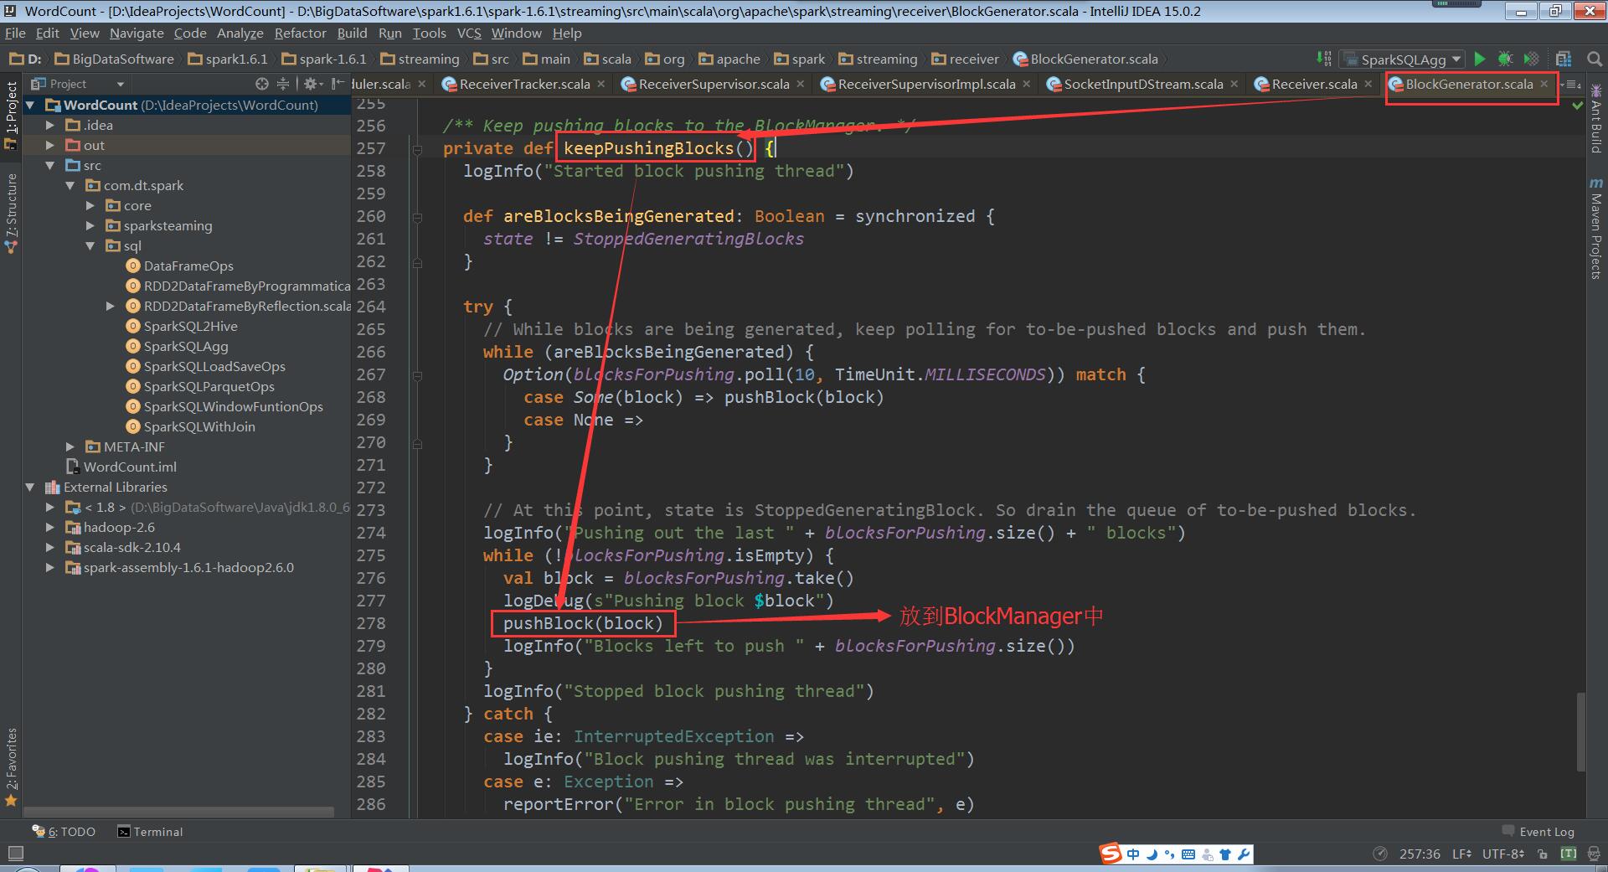Switch to ReceiverTracker.scala tab

524,84
